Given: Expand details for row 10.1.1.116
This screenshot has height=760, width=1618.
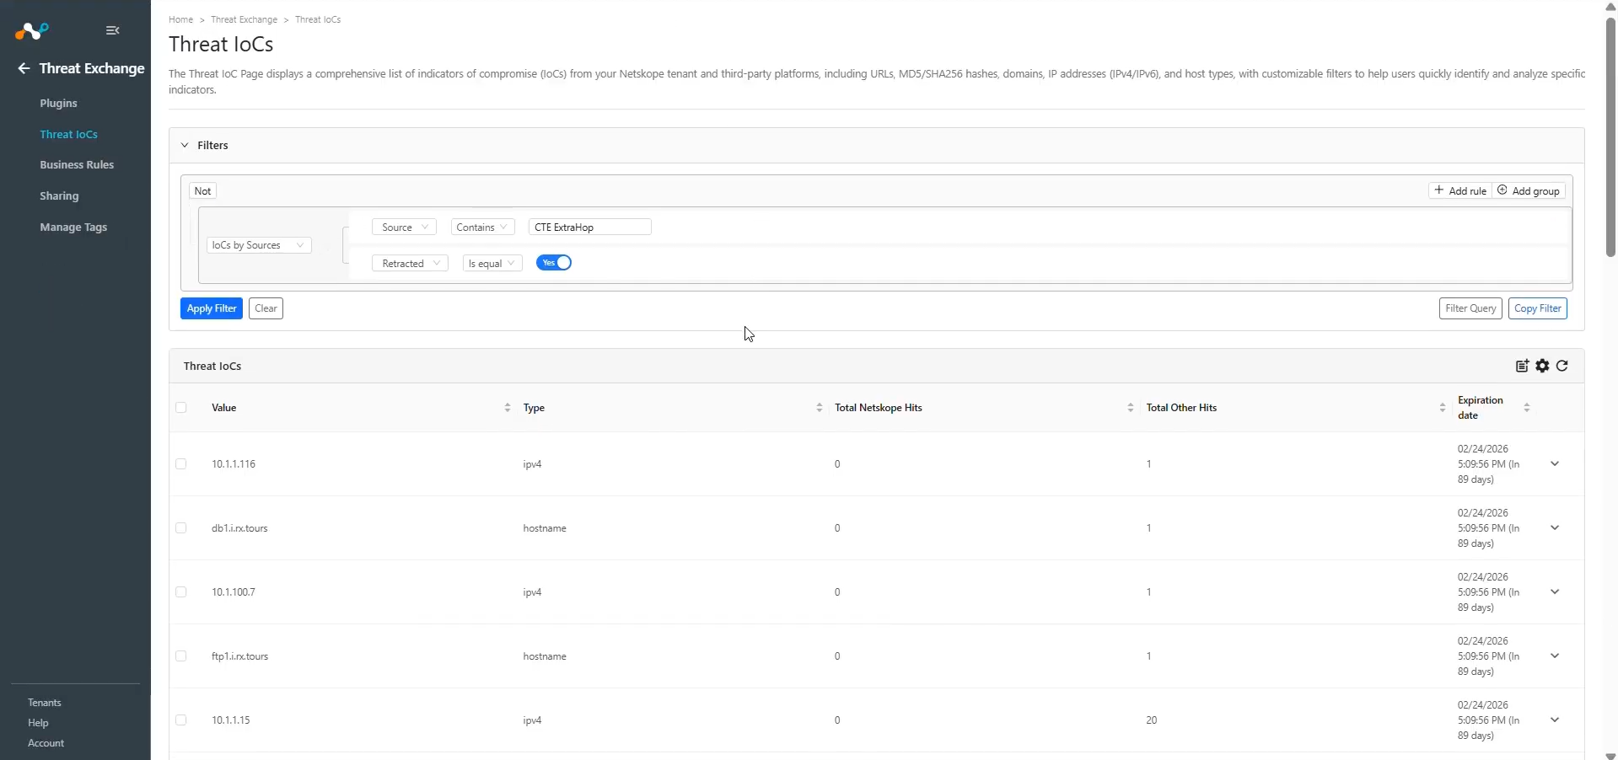Looking at the screenshot, I should [x=1555, y=464].
